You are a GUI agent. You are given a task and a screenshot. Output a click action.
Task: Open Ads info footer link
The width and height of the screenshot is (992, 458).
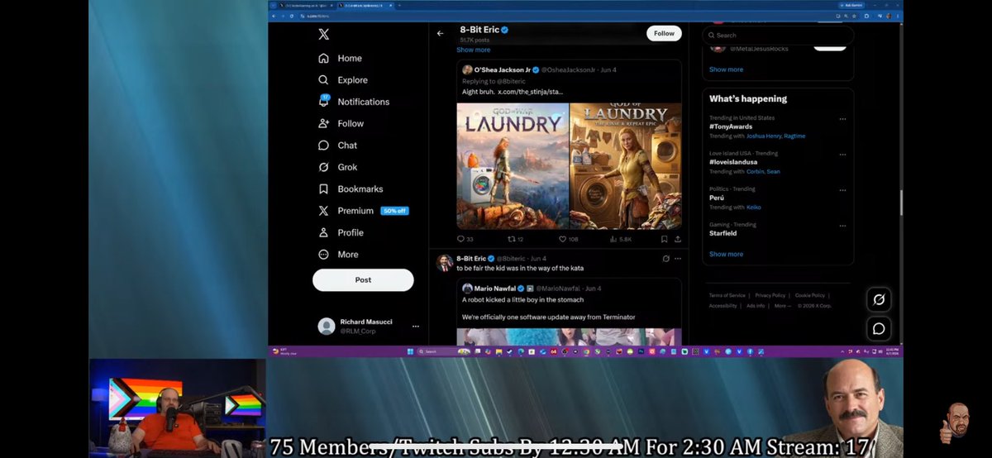coord(756,306)
